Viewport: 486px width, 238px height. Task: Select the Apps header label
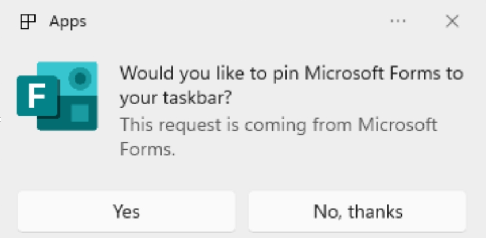[68, 22]
